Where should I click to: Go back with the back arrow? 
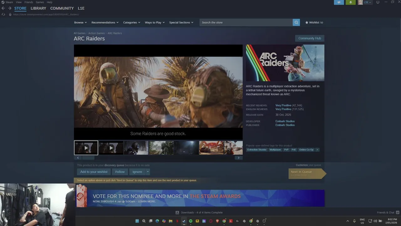(3, 8)
